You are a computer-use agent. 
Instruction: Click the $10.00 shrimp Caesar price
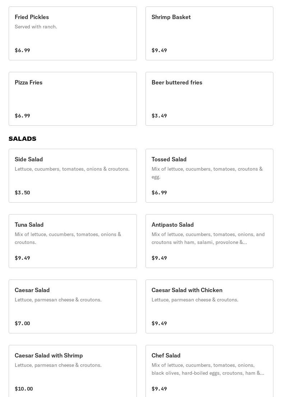click(x=24, y=389)
